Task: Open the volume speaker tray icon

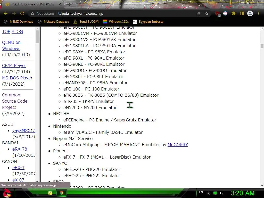Action: (221, 193)
